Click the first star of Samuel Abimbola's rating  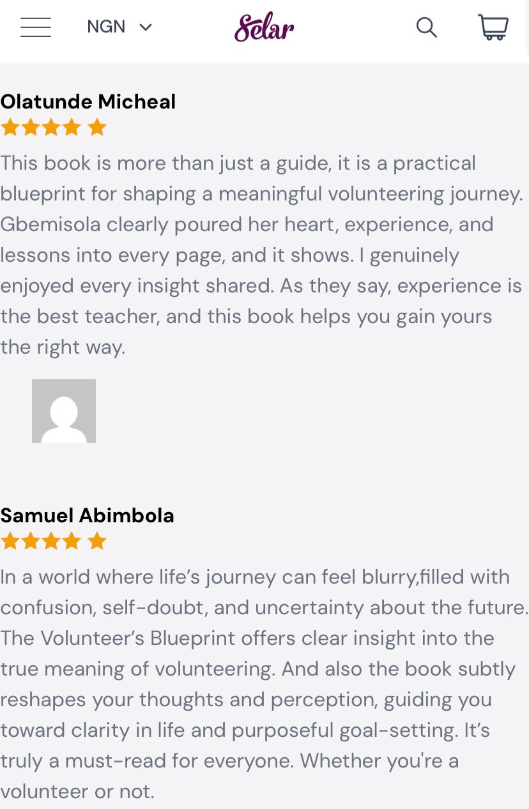(x=10, y=541)
